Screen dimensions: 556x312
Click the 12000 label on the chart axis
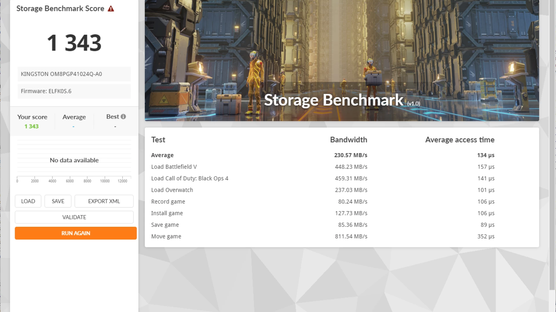122,181
